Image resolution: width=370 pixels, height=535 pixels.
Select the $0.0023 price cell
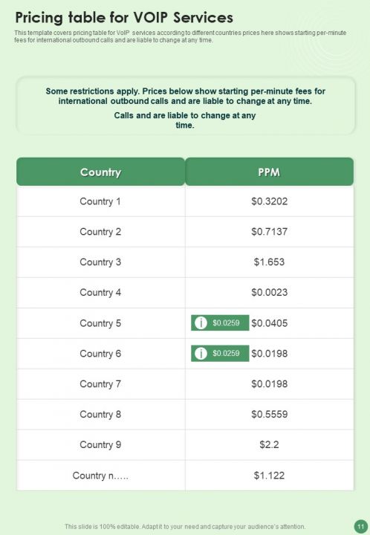[x=270, y=293]
